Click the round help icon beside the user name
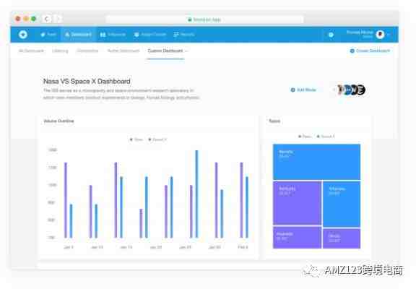Screen dimensions: 416x289 click(331, 35)
